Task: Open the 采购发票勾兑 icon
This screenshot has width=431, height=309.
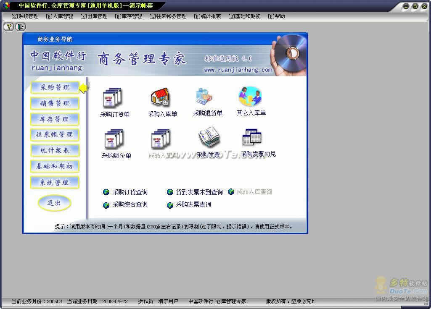Action: coord(252,137)
